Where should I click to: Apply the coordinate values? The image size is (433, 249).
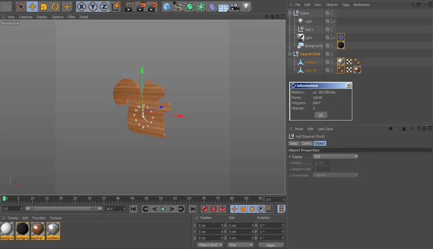point(271,245)
